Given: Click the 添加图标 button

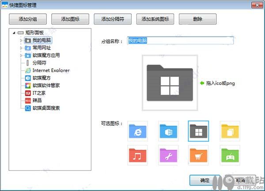Looking at the screenshot, I should pyautogui.click(x=70, y=19).
